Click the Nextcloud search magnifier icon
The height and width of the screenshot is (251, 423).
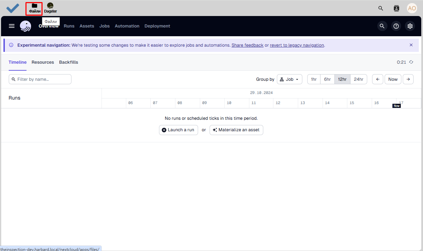pos(381,8)
